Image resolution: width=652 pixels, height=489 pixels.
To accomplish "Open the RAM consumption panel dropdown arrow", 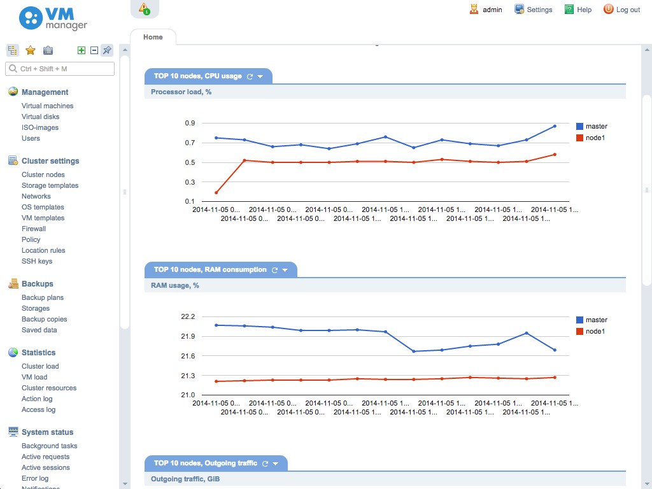I will (285, 270).
